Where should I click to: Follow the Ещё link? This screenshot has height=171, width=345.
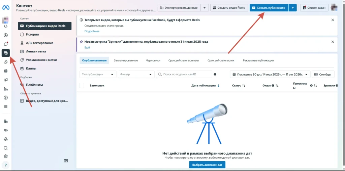pyautogui.click(x=87, y=48)
